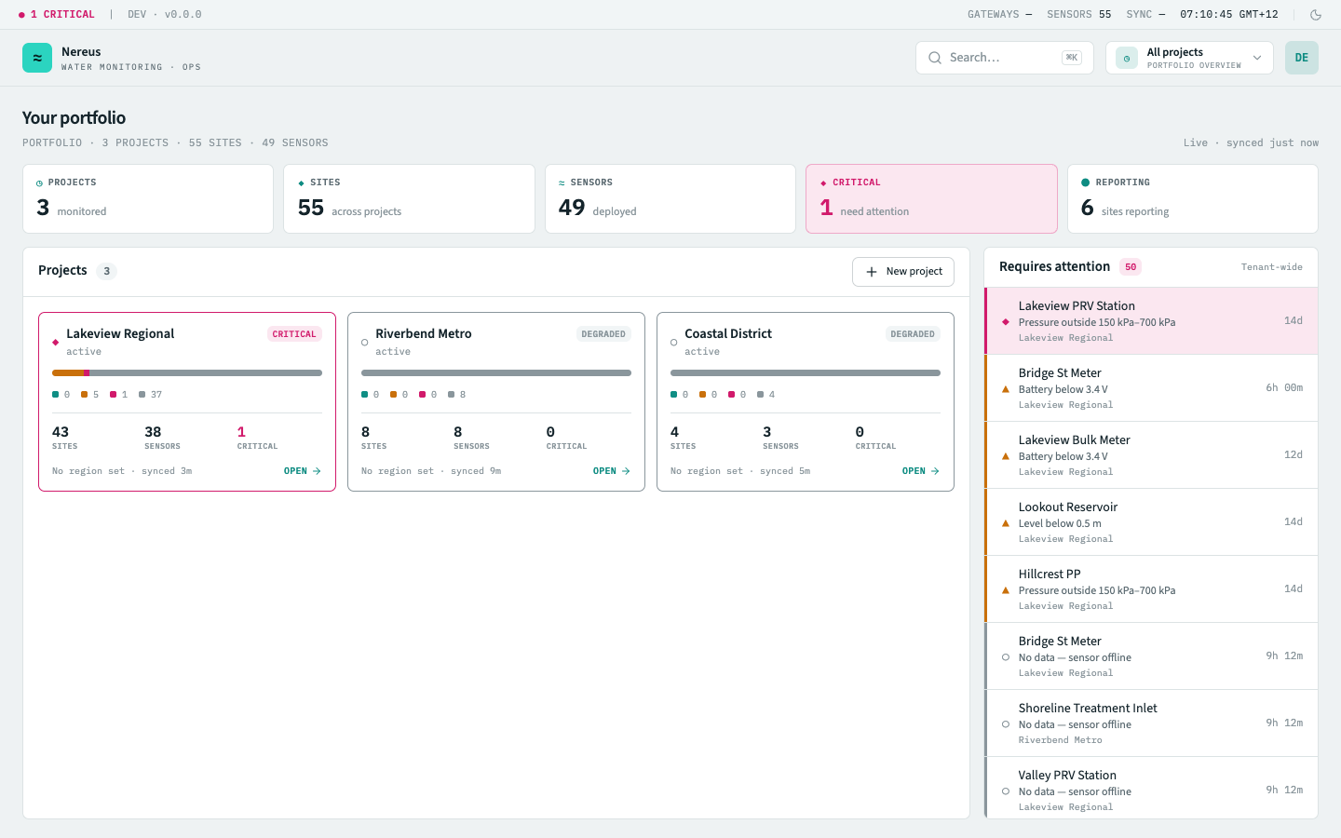Image resolution: width=1341 pixels, height=838 pixels.
Task: Click the Live synced just now status
Action: 1251,143
